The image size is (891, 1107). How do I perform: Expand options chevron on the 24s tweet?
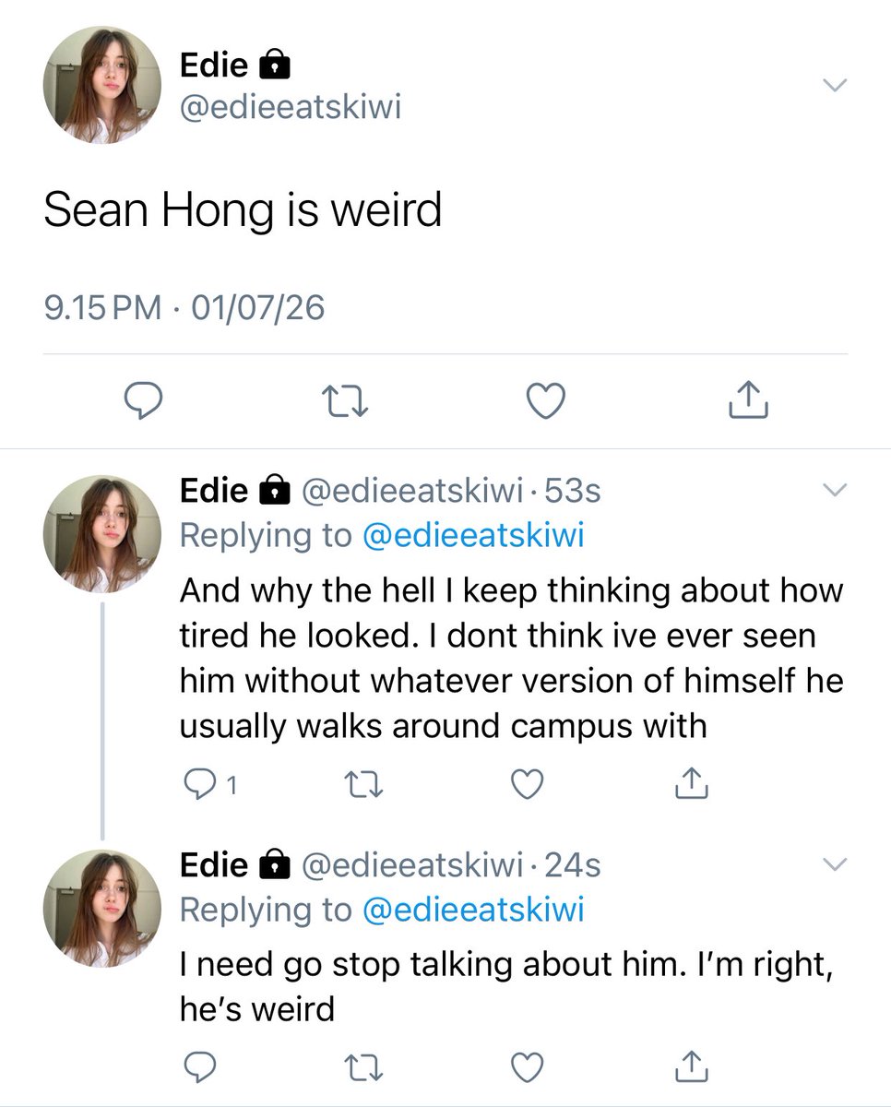pos(834,864)
